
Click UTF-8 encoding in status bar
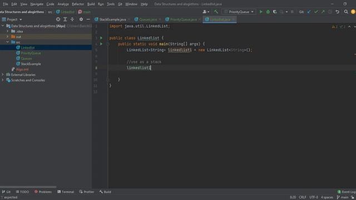(x=314, y=197)
